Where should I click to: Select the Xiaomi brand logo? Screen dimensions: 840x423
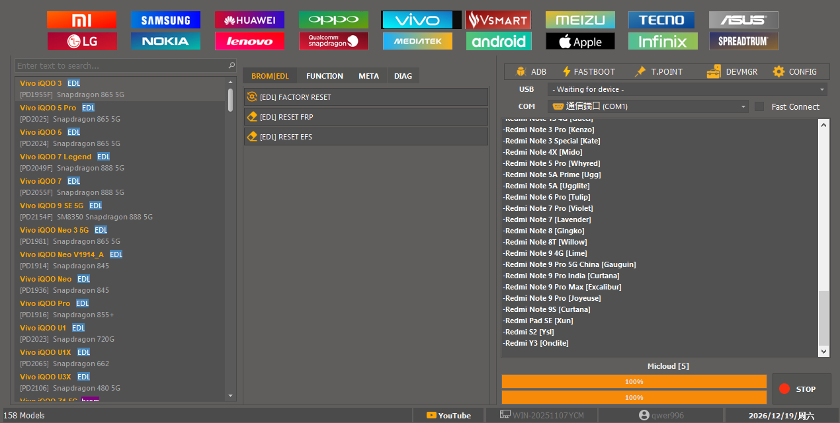click(x=81, y=20)
